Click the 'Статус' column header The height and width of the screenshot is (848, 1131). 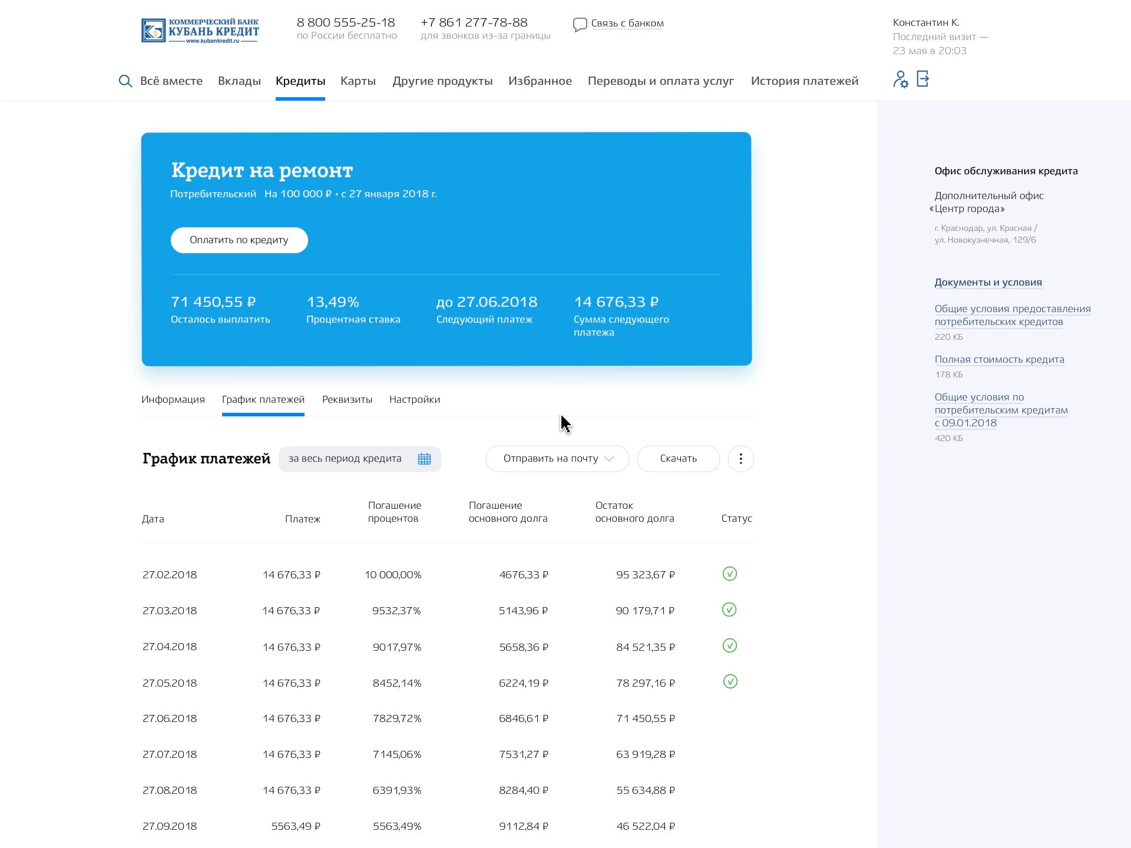click(736, 518)
